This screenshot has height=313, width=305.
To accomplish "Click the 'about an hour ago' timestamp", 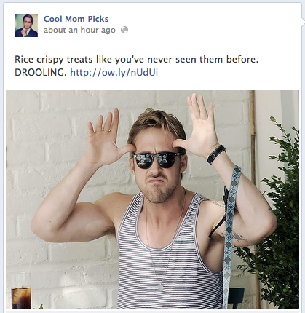I will click(x=79, y=30).
